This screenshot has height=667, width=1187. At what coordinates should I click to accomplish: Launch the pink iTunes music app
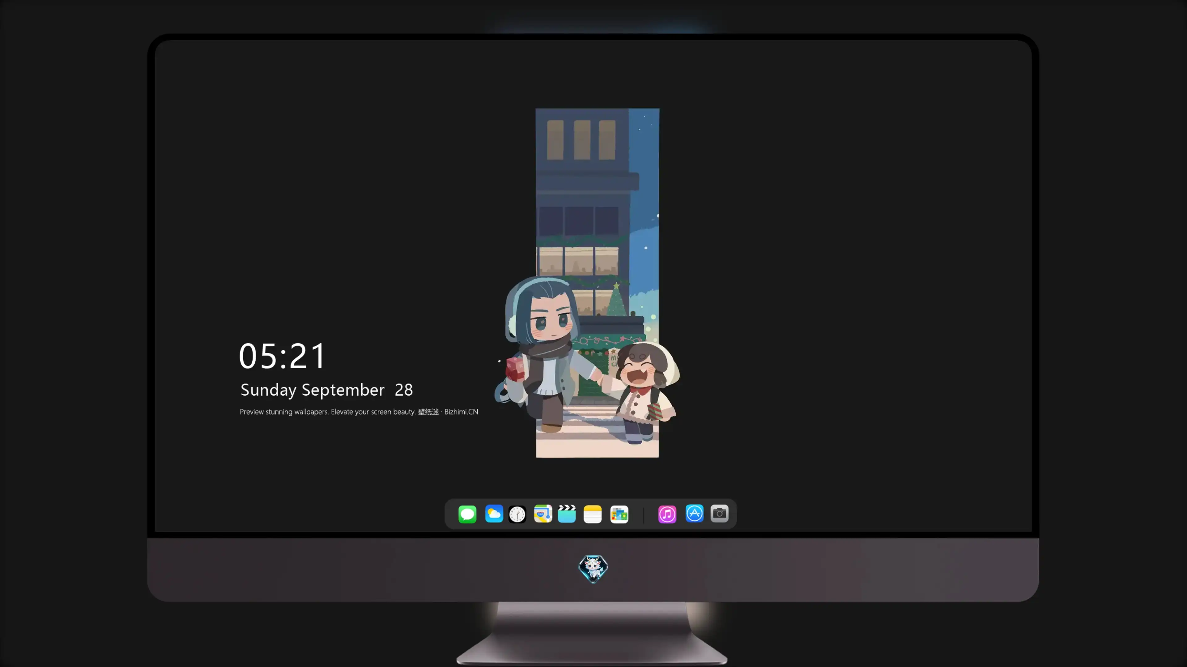pos(667,514)
